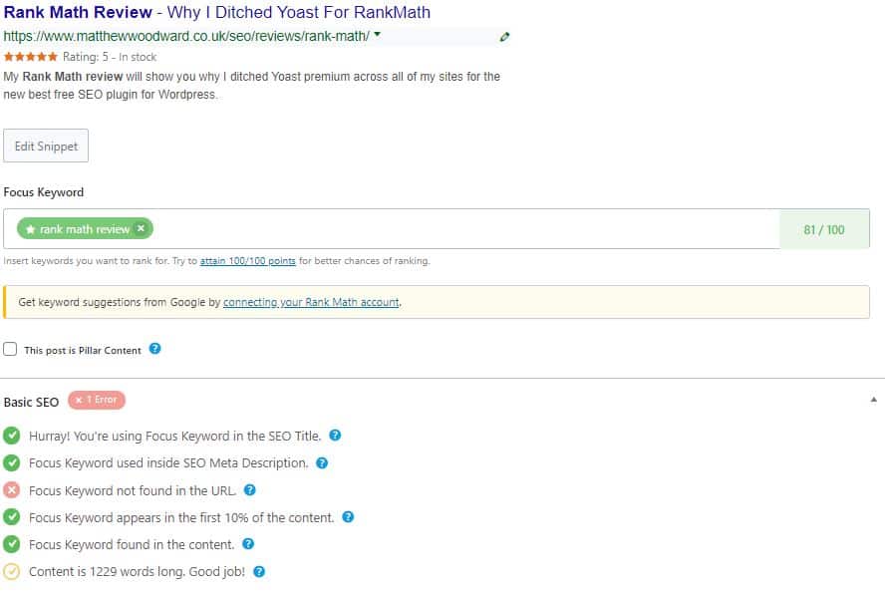This screenshot has height=594, width=885.
Task: Click Focus Keyword used inside SEO Meta Description
Action: click(x=168, y=463)
